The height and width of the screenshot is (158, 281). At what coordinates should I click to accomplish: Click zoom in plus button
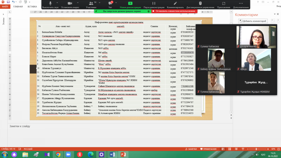tap(268, 149)
